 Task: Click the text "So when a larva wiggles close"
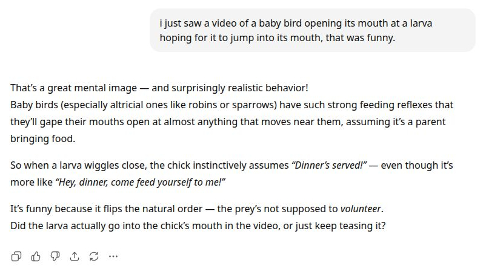(x=76, y=165)
